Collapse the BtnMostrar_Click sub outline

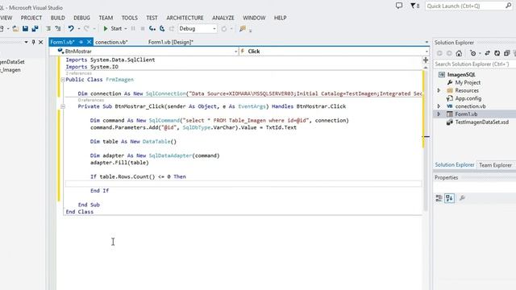(x=63, y=106)
